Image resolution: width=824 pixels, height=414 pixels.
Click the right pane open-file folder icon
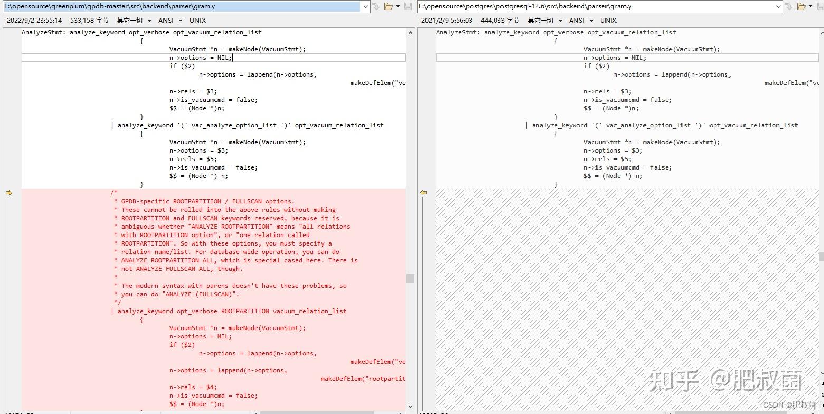(x=801, y=6)
